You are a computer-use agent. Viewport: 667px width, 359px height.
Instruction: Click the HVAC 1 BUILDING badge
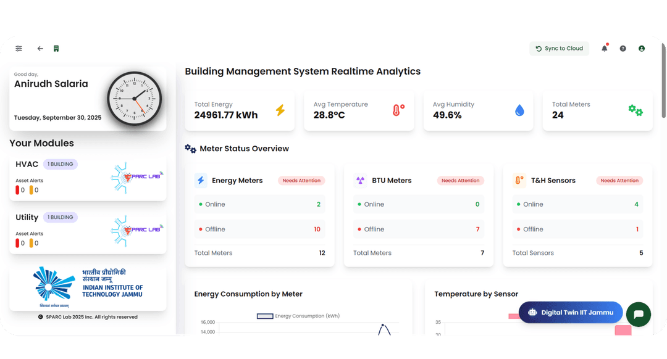click(60, 164)
